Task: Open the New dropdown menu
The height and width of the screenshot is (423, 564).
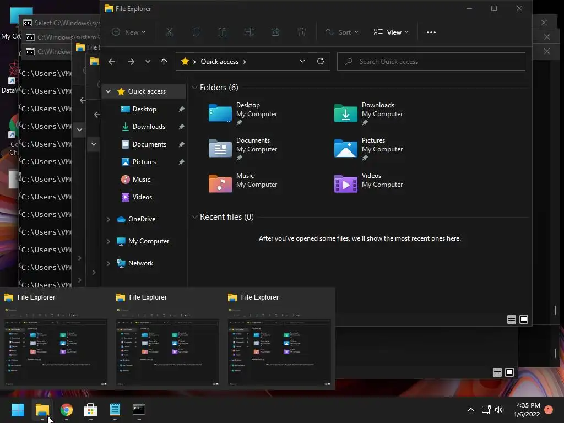Action: point(129,32)
